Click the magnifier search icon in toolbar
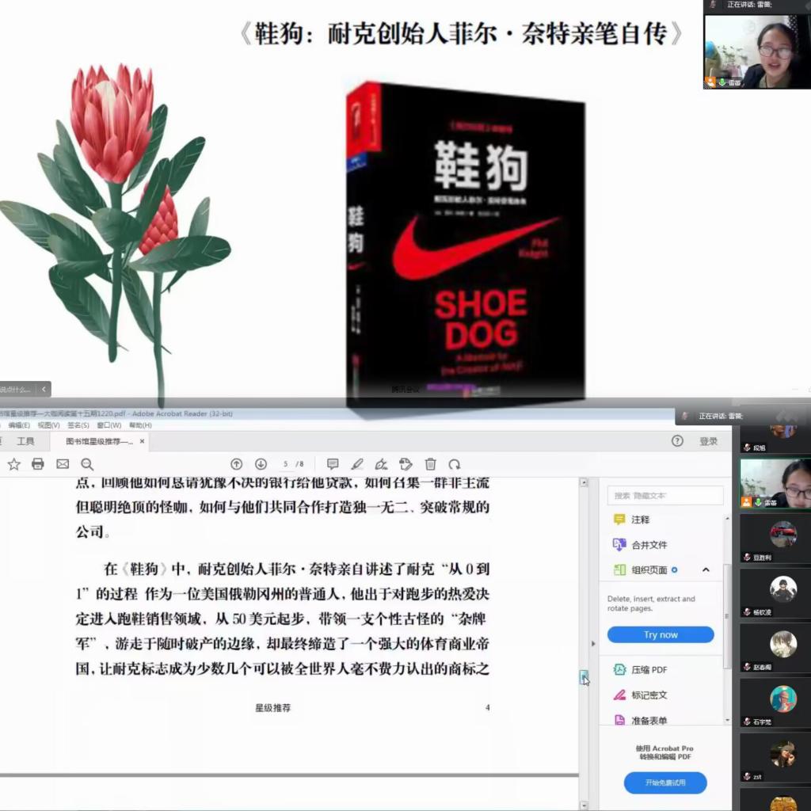Screen dimensions: 811x811 point(87,464)
